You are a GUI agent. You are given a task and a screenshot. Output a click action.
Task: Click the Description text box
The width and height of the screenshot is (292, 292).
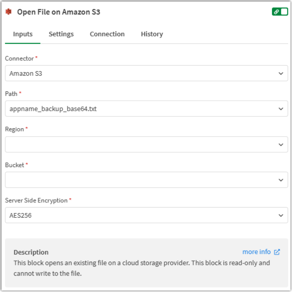142,268
